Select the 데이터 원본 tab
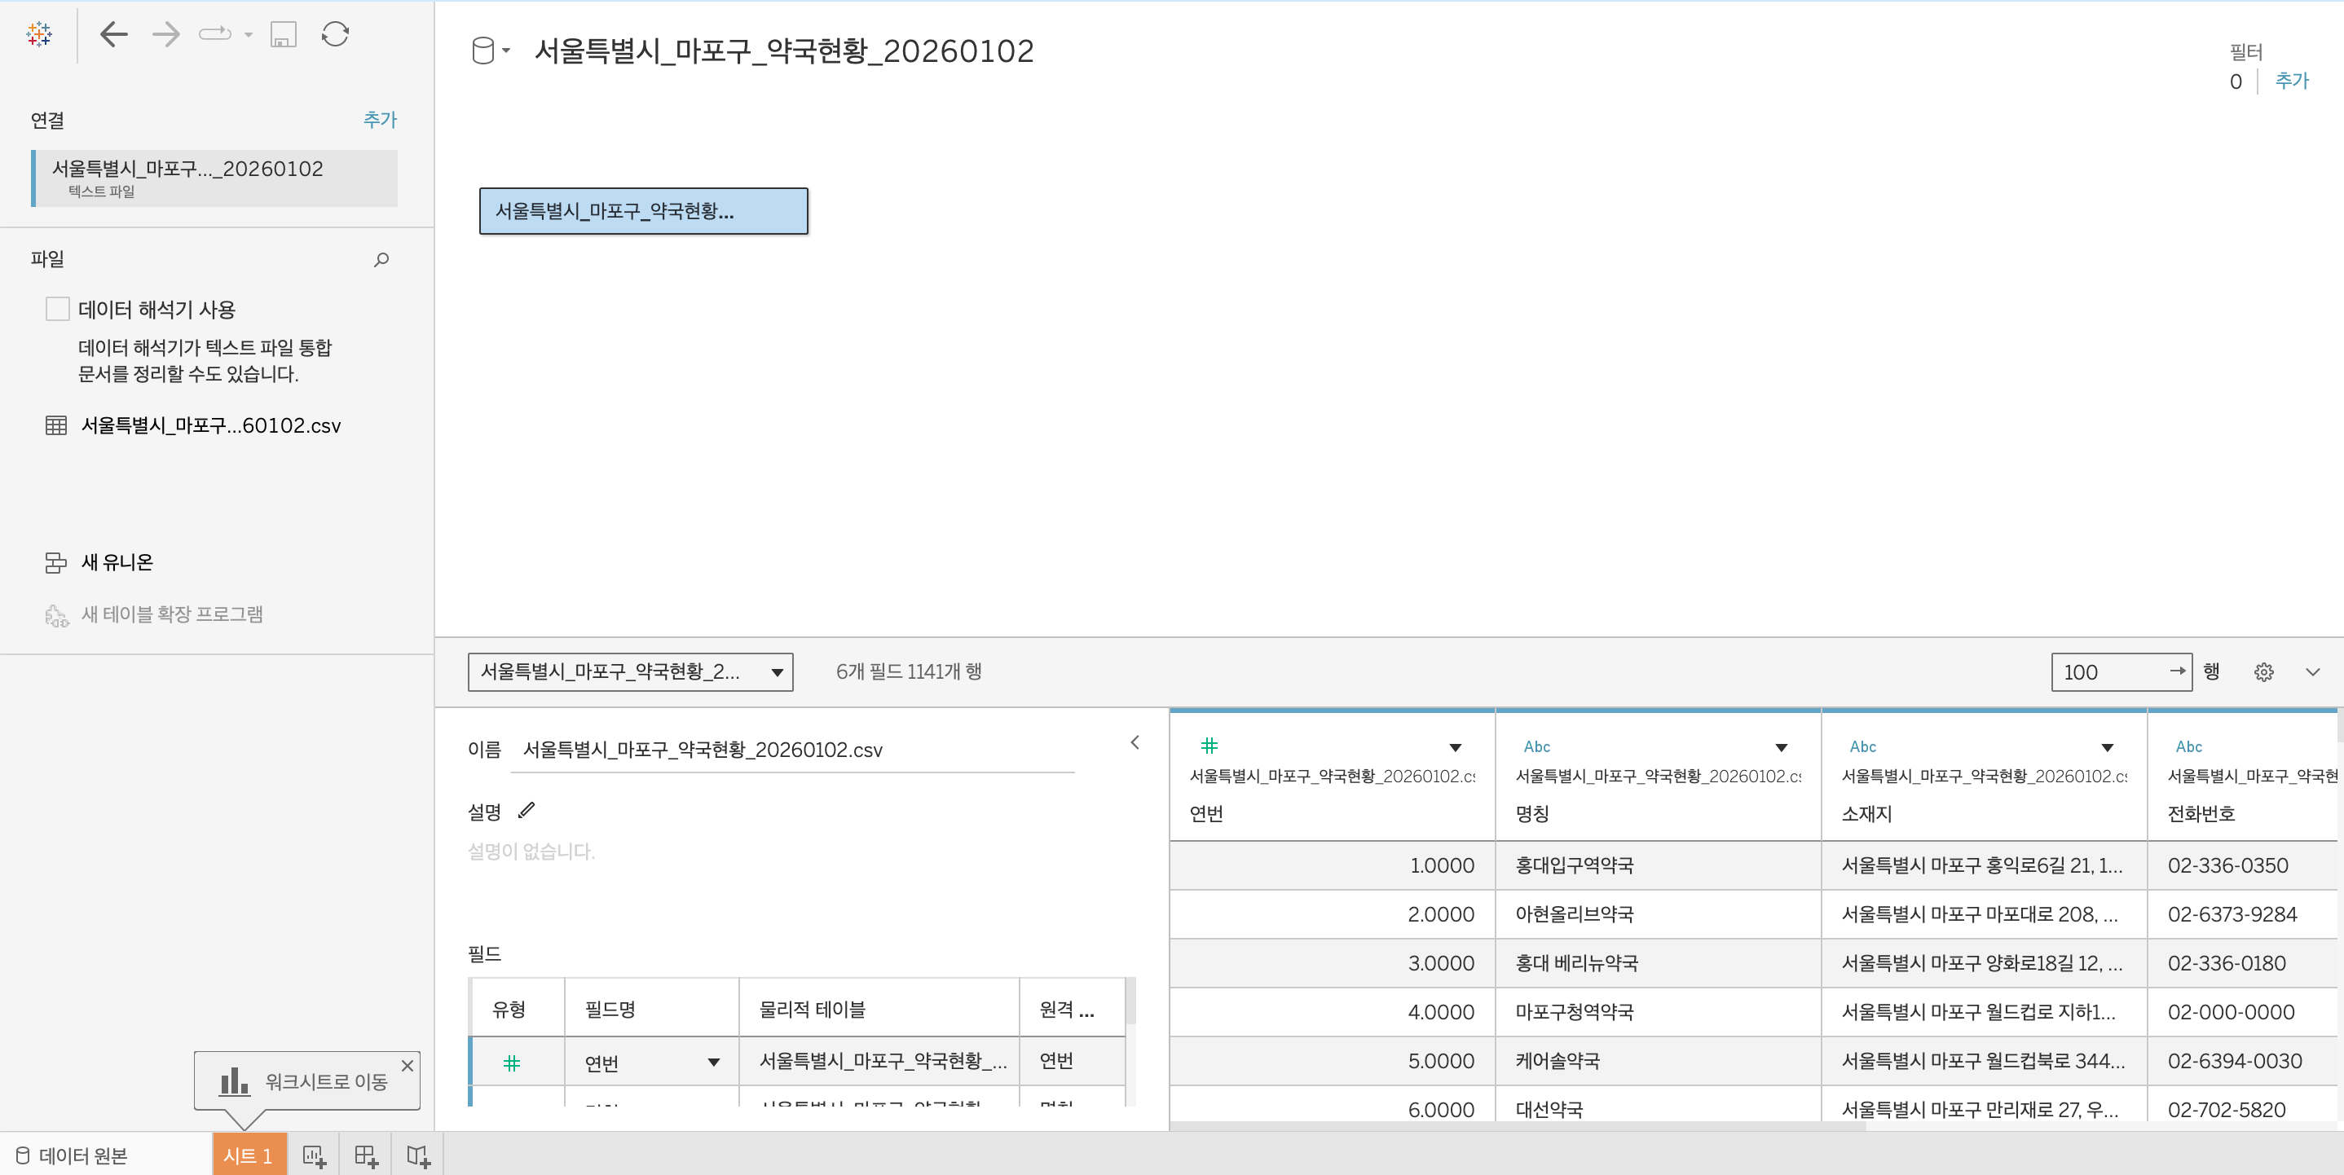2344x1175 pixels. click(x=73, y=1155)
